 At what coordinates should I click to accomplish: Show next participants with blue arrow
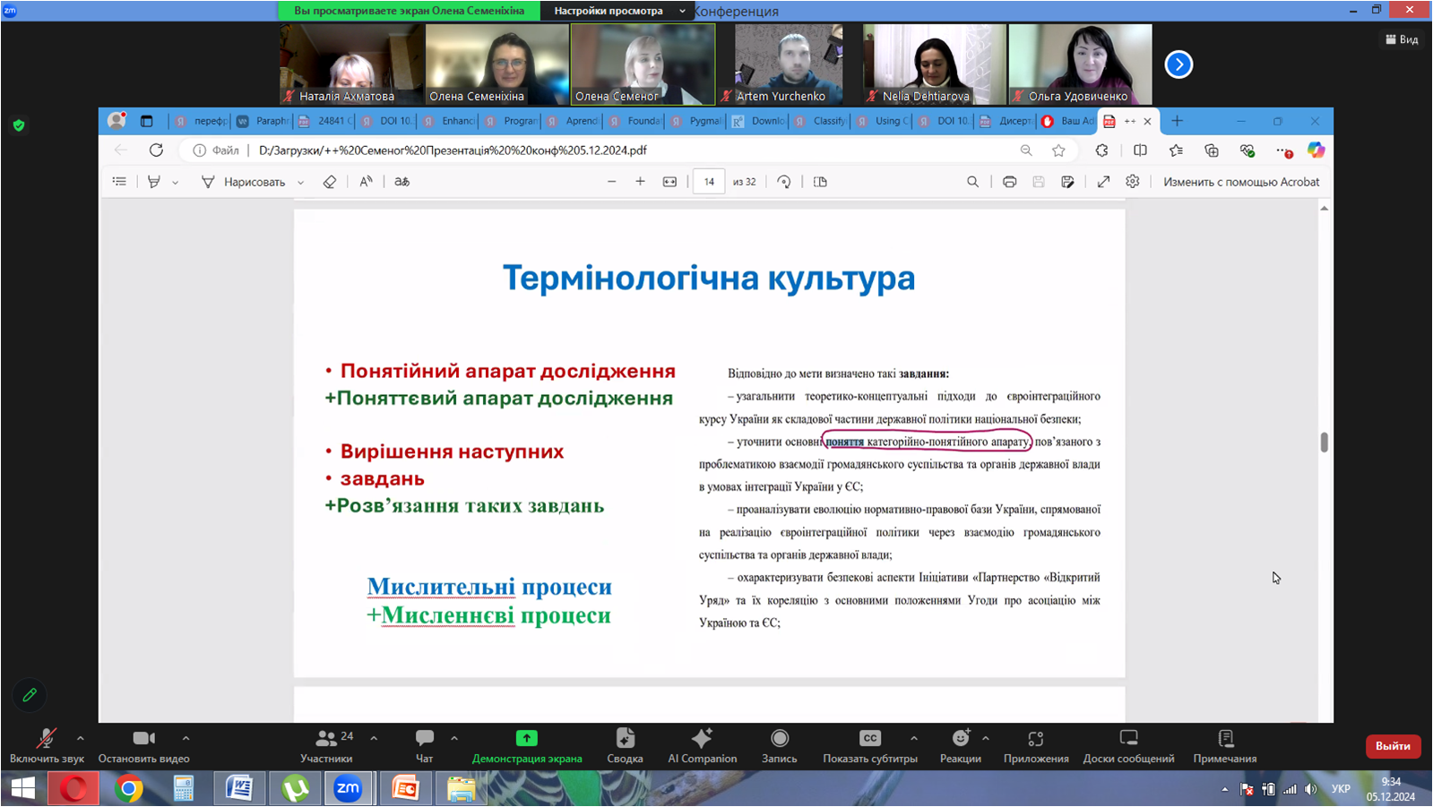pyautogui.click(x=1178, y=64)
